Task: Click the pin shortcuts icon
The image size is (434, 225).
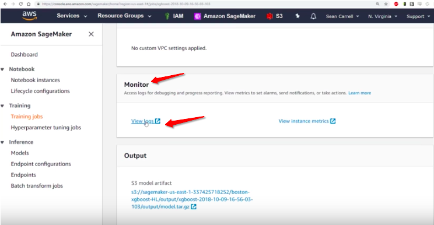Action: point(297,16)
